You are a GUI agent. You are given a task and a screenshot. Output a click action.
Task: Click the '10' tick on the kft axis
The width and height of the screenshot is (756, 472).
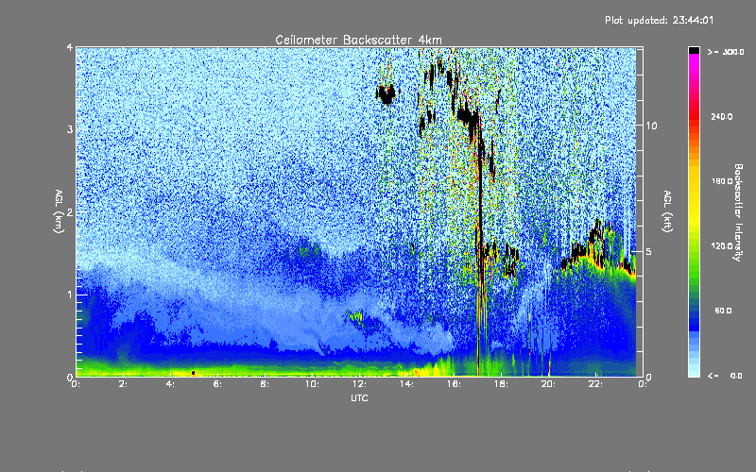(x=651, y=126)
